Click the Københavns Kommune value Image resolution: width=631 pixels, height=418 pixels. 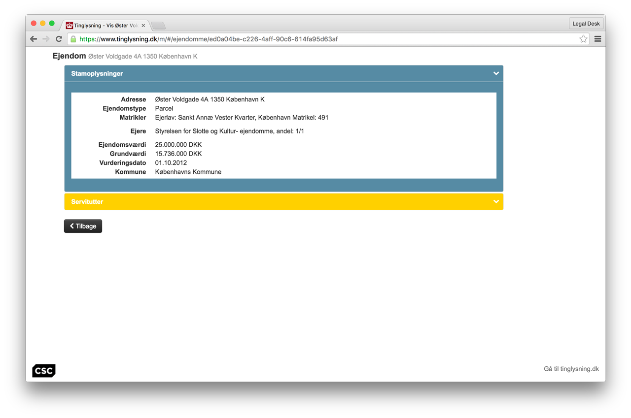point(188,172)
